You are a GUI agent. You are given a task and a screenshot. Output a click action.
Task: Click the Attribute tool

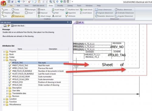click(x=71, y=16)
